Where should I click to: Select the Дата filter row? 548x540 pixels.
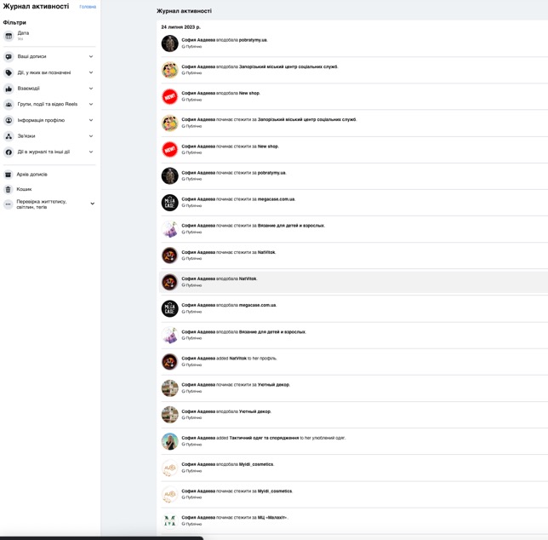click(23, 36)
